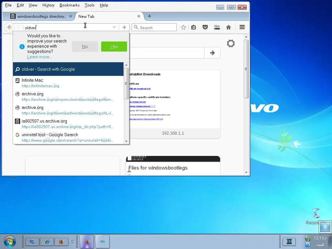Open the Edit menu
This screenshot has height=249, width=332.
click(20, 5)
